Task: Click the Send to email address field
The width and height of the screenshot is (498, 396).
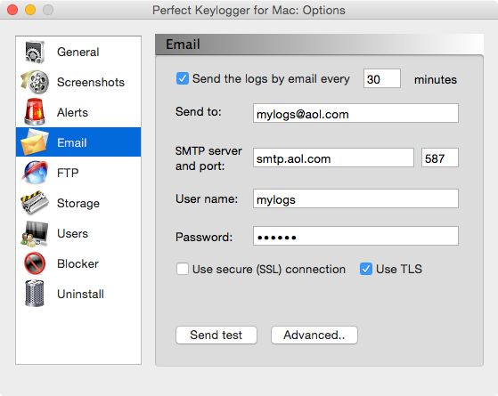Action: pyautogui.click(x=355, y=113)
